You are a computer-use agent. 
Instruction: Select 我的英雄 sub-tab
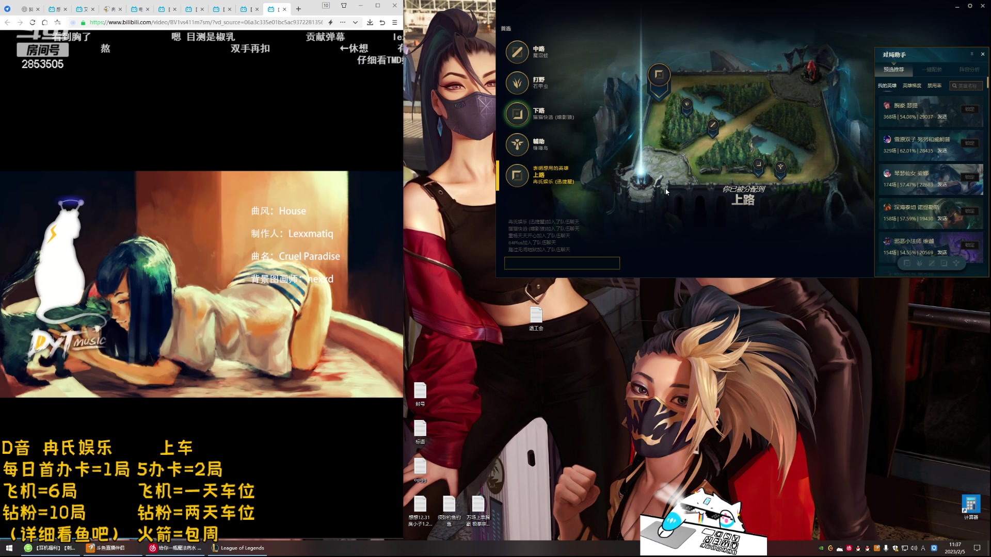(x=887, y=86)
